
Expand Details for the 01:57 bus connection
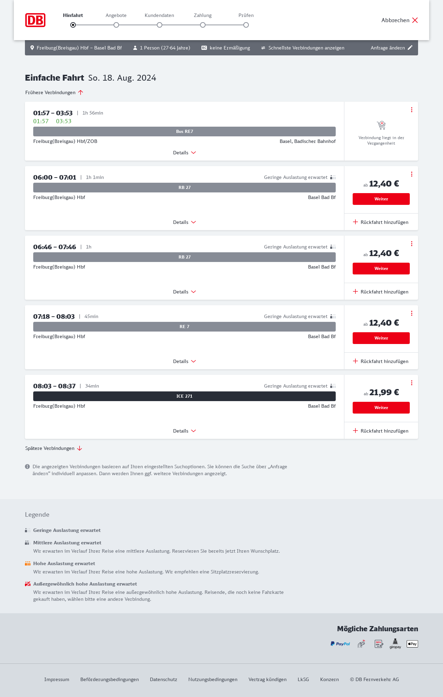(x=184, y=153)
